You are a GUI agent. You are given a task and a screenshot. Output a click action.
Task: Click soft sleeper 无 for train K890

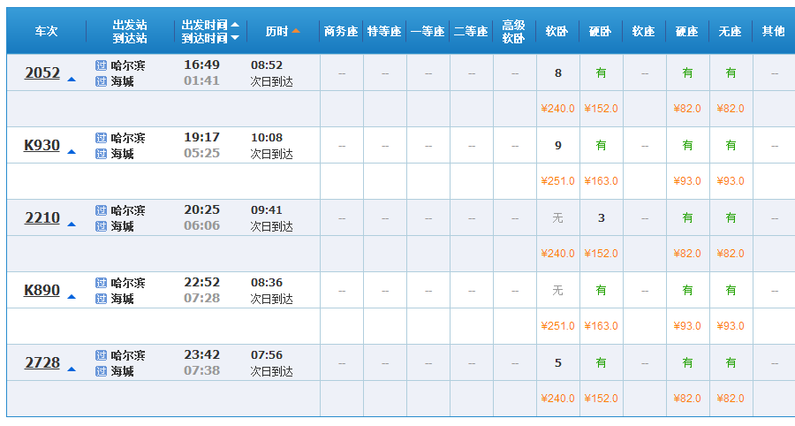point(557,291)
